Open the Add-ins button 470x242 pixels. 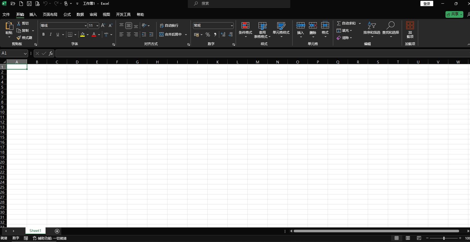(410, 30)
